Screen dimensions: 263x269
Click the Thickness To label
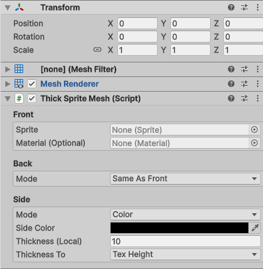[x=40, y=254]
